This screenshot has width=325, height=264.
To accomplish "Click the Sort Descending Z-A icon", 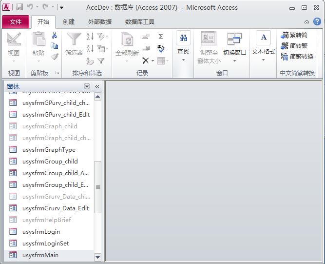I will tap(90, 49).
